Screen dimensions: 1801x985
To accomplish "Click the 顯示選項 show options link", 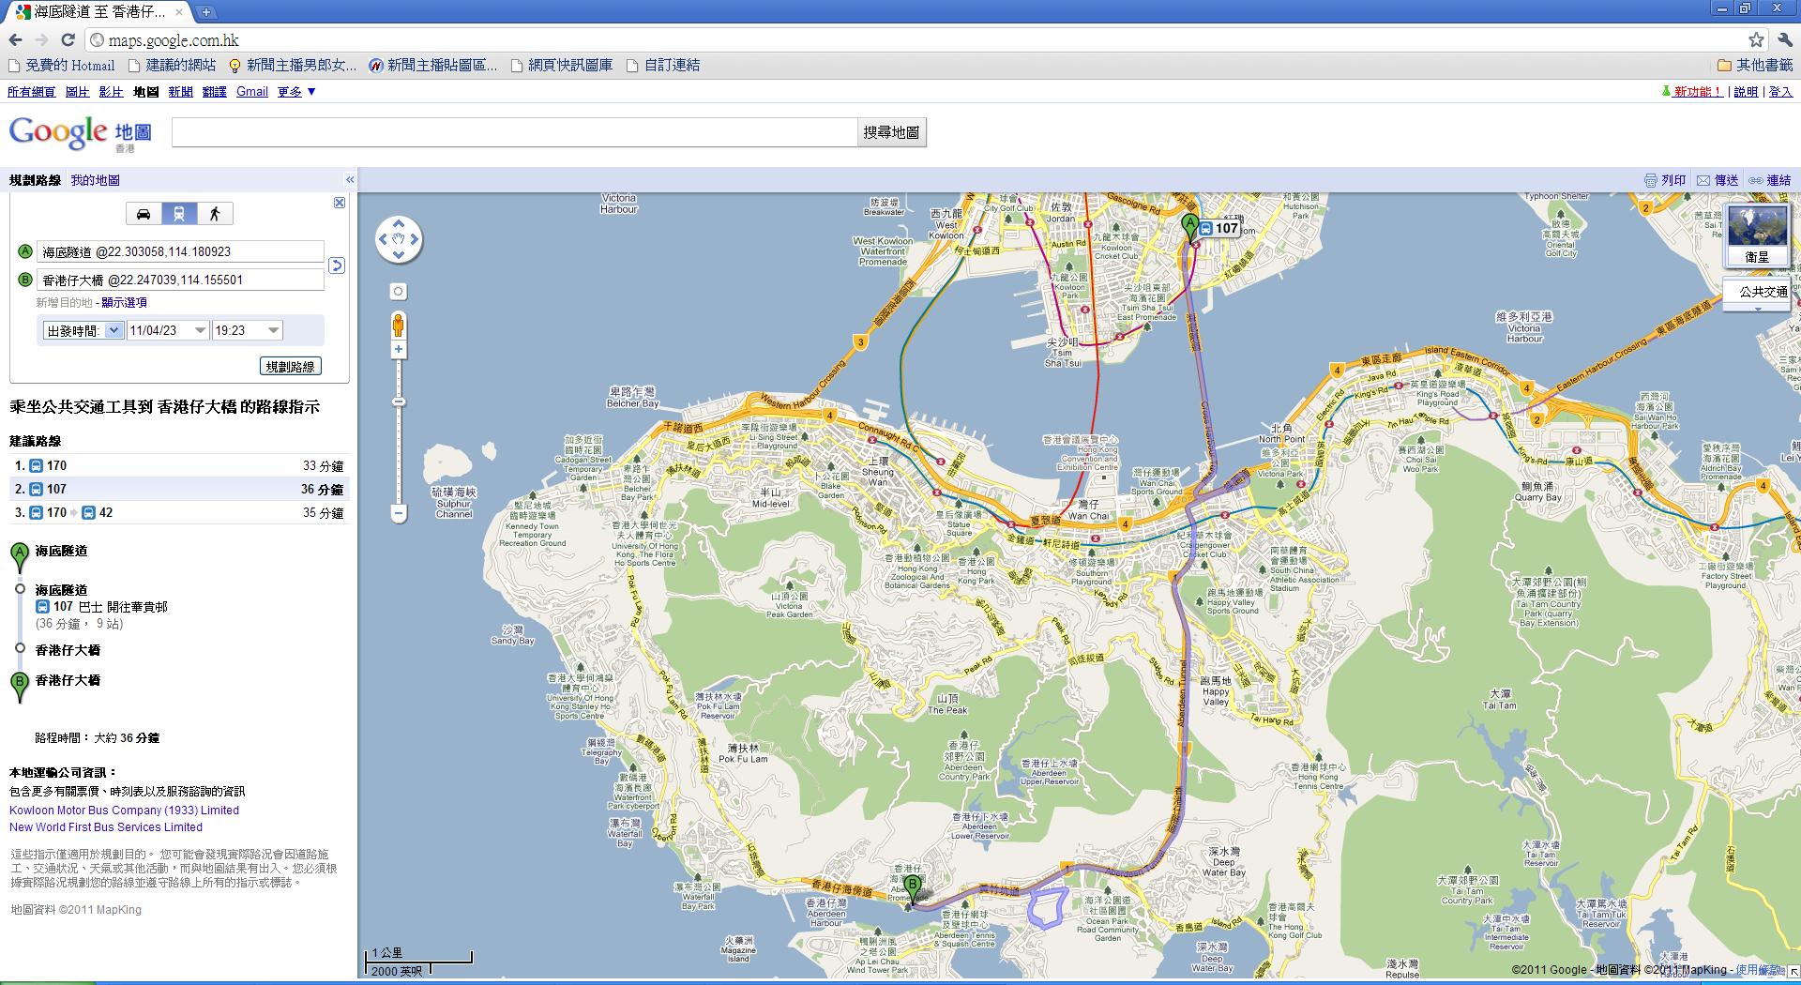I will (124, 302).
